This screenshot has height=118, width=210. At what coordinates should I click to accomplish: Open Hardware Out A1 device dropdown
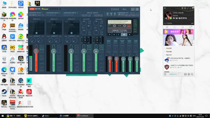click(x=108, y=14)
